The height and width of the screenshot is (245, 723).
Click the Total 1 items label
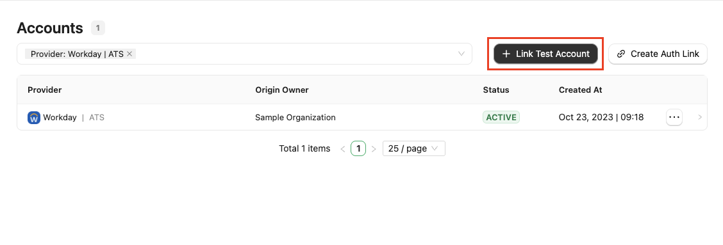point(304,149)
